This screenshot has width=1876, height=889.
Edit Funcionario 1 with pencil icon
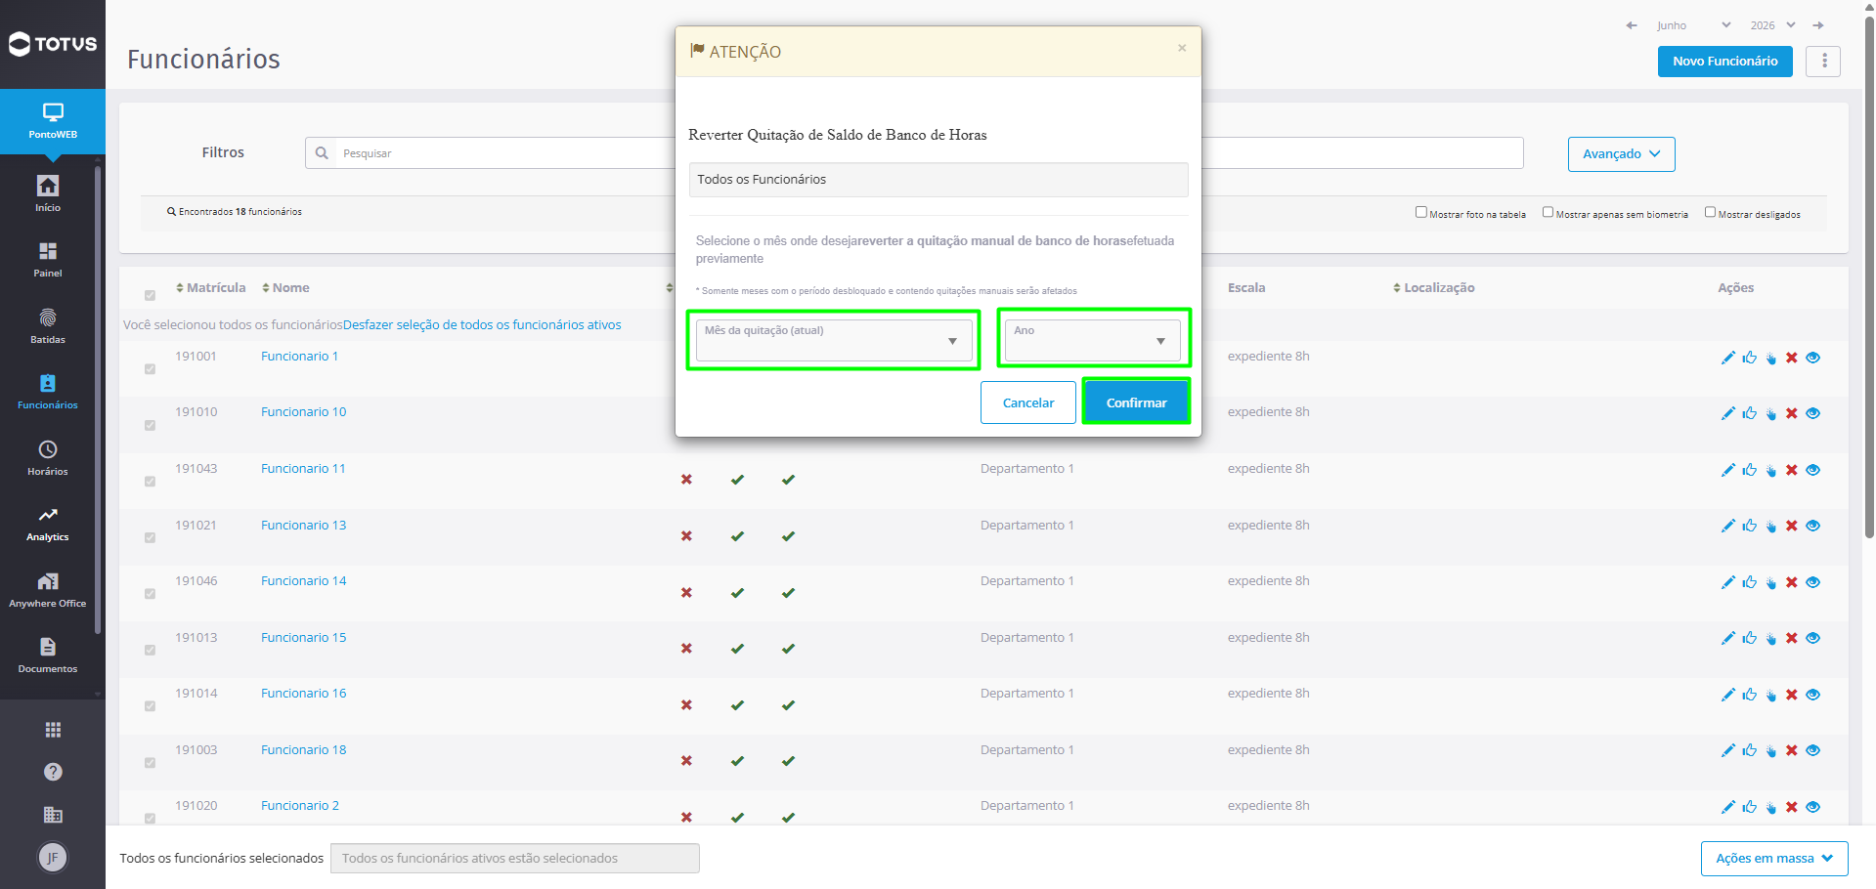1727,358
